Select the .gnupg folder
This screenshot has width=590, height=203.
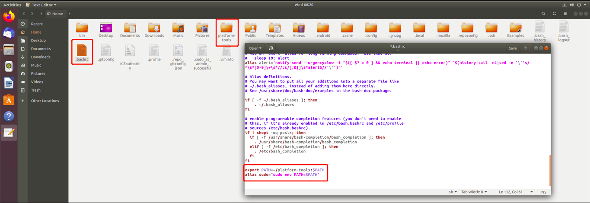point(395,30)
